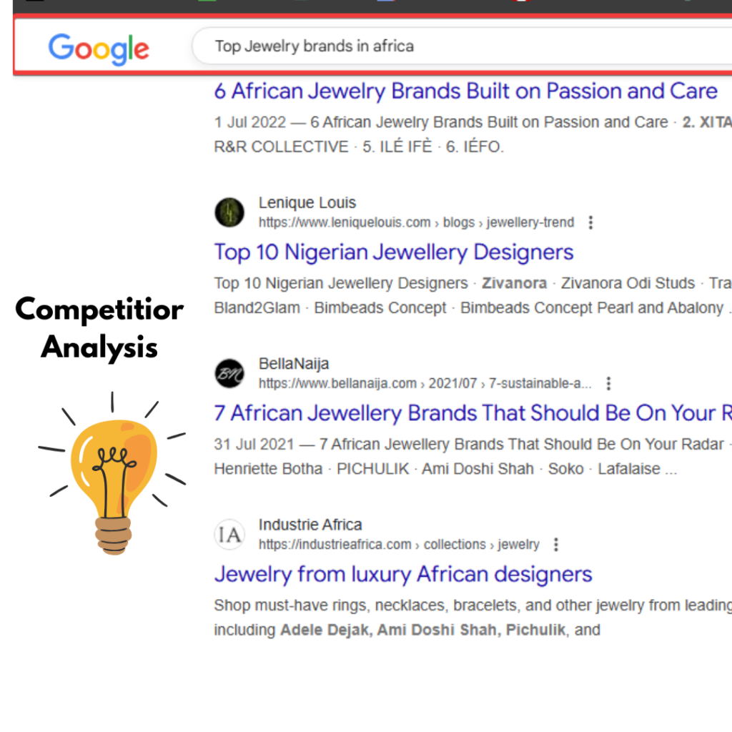This screenshot has width=732, height=732.
Task: Click 'Bimbeads Concept Pearl and Abalony' text
Action: click(592, 307)
